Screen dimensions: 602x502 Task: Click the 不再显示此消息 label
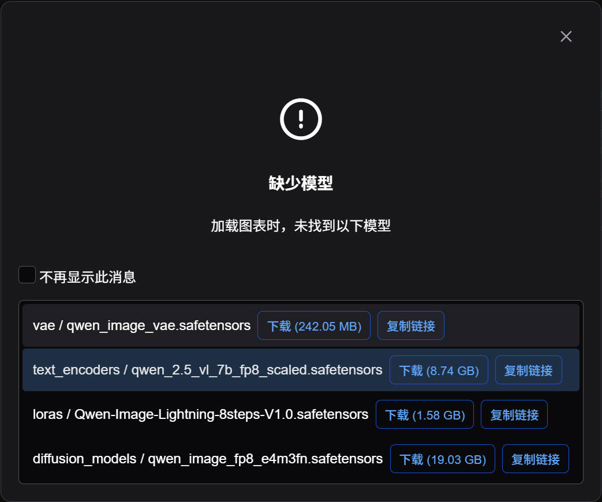(88, 277)
